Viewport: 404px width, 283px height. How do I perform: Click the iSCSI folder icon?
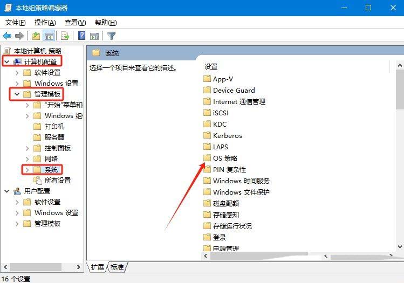(207, 113)
